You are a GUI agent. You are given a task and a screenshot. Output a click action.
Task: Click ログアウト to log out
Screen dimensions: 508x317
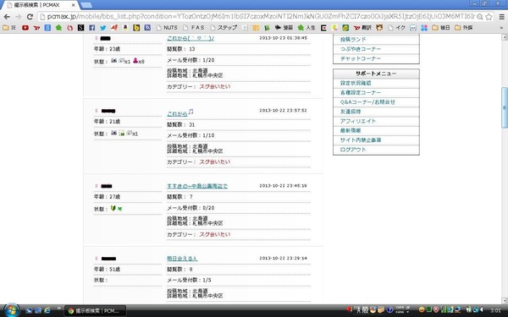tap(353, 150)
